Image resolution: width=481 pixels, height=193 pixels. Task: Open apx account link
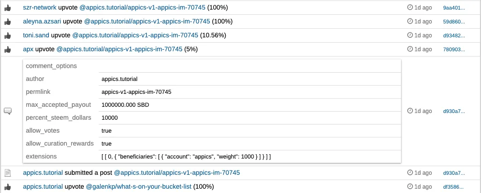pyautogui.click(x=28, y=49)
